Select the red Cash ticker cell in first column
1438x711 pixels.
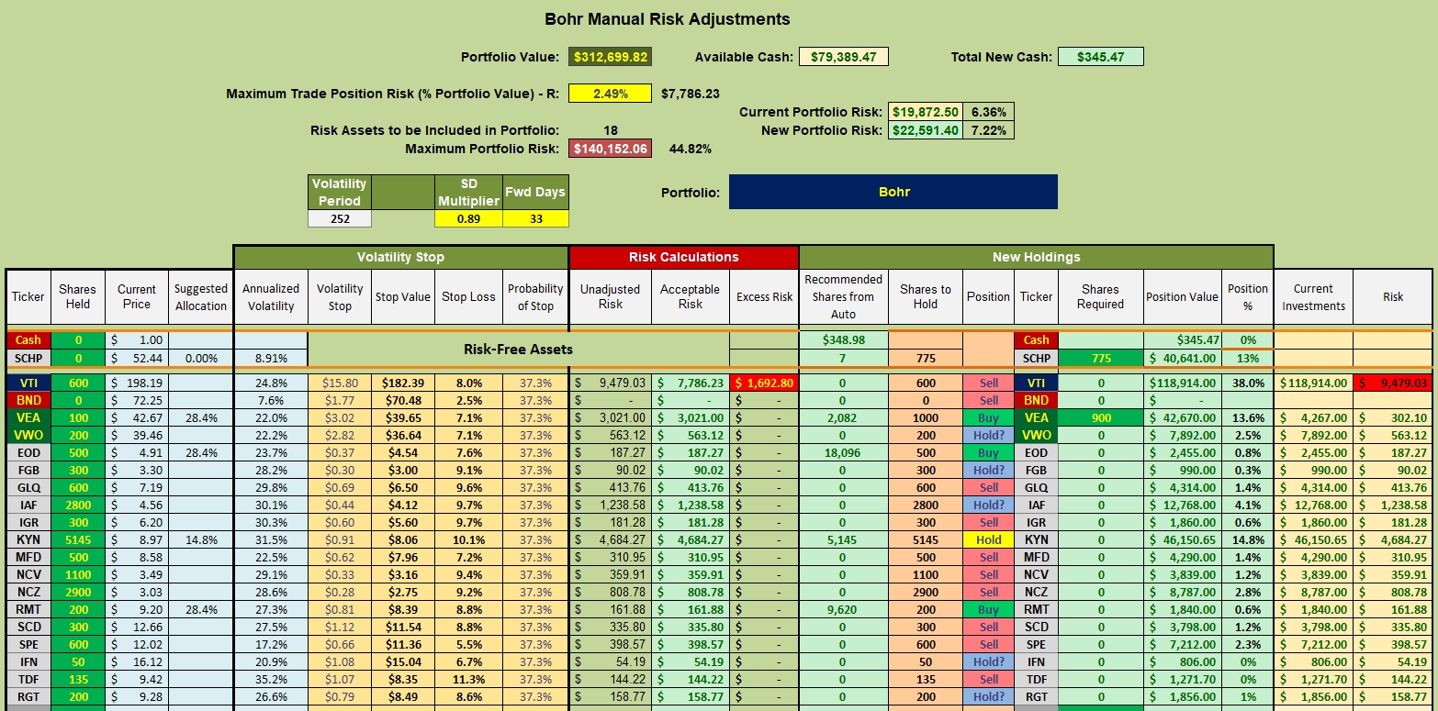28,339
